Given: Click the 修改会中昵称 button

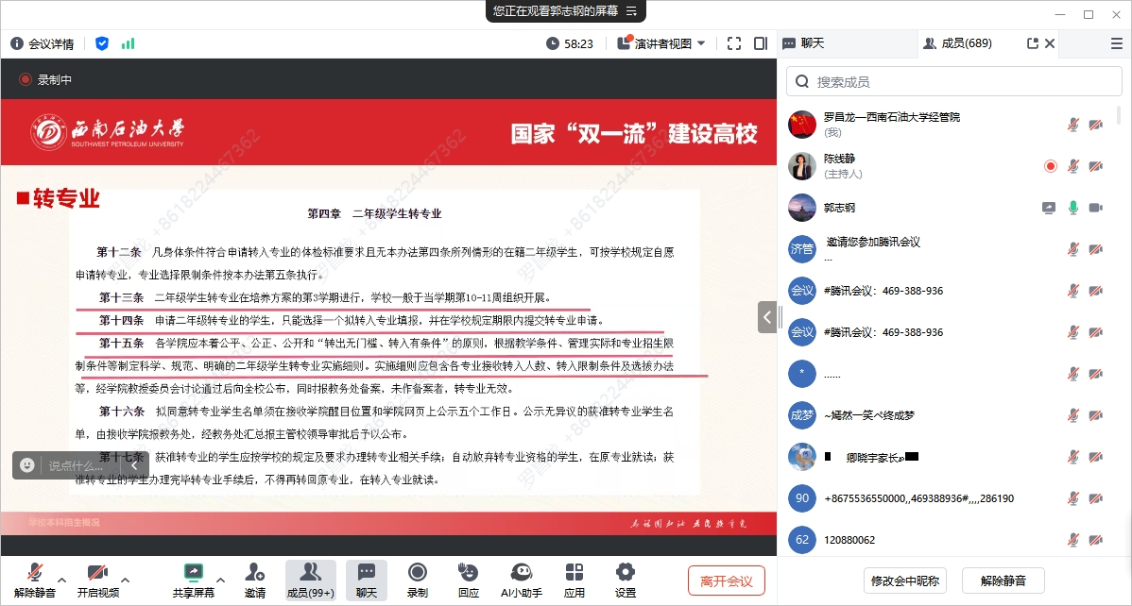Looking at the screenshot, I should tap(905, 580).
